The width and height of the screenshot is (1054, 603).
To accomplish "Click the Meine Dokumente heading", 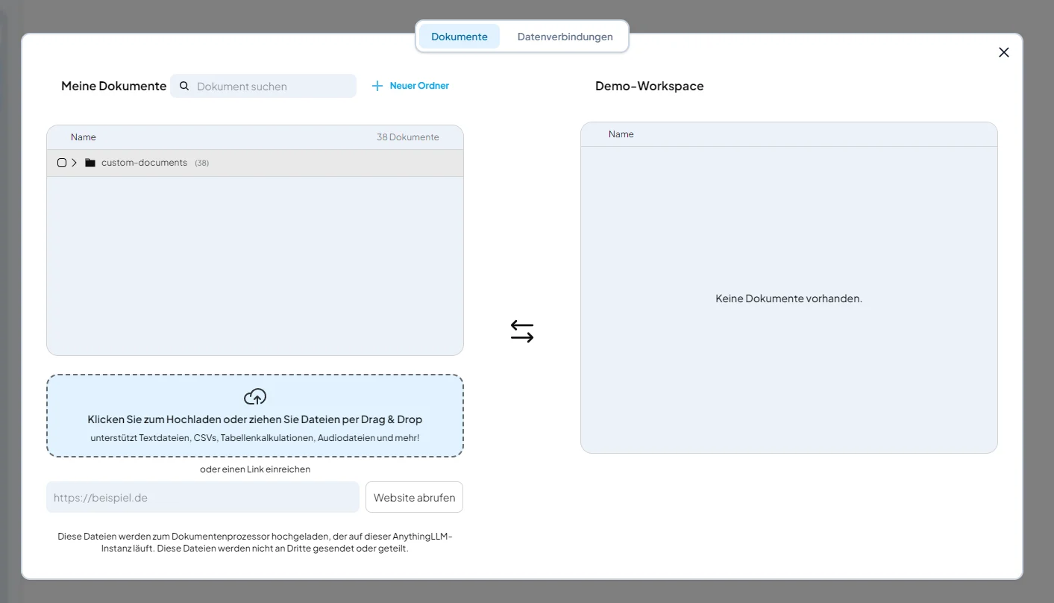I will (113, 86).
